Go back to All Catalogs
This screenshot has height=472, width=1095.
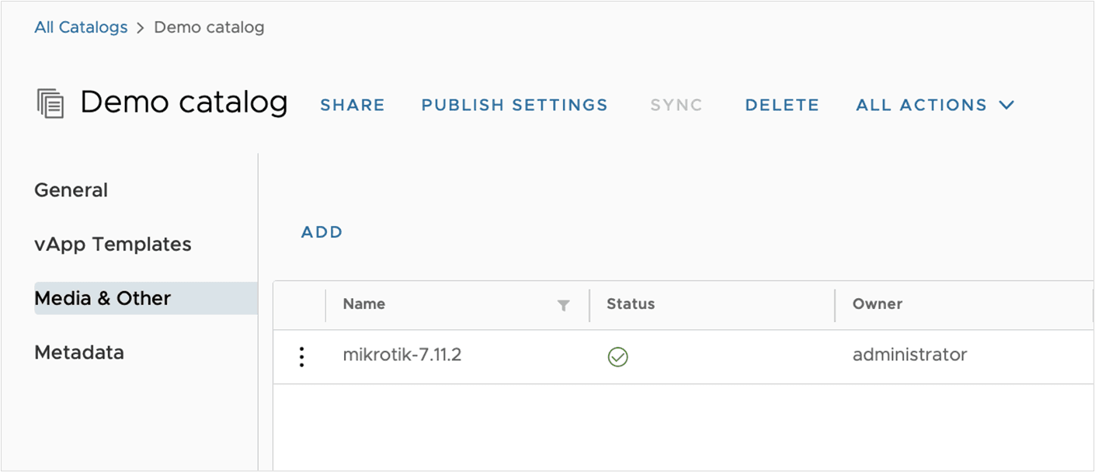point(81,27)
